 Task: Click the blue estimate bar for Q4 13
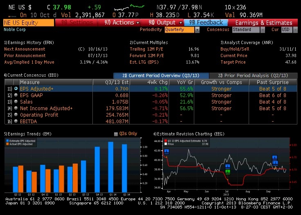click(x=97, y=170)
